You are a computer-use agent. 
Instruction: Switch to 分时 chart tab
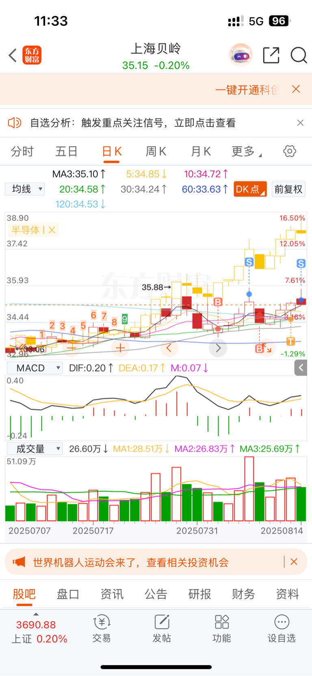pos(22,152)
